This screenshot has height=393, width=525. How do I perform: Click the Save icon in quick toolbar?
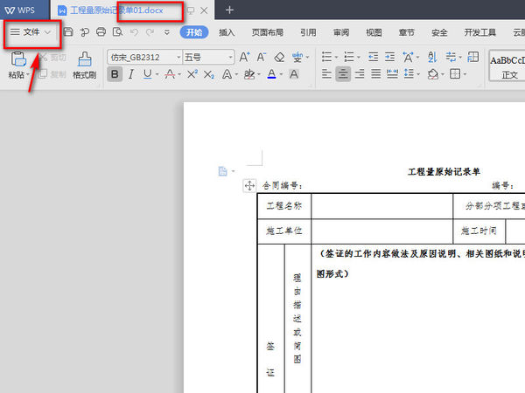(x=68, y=32)
